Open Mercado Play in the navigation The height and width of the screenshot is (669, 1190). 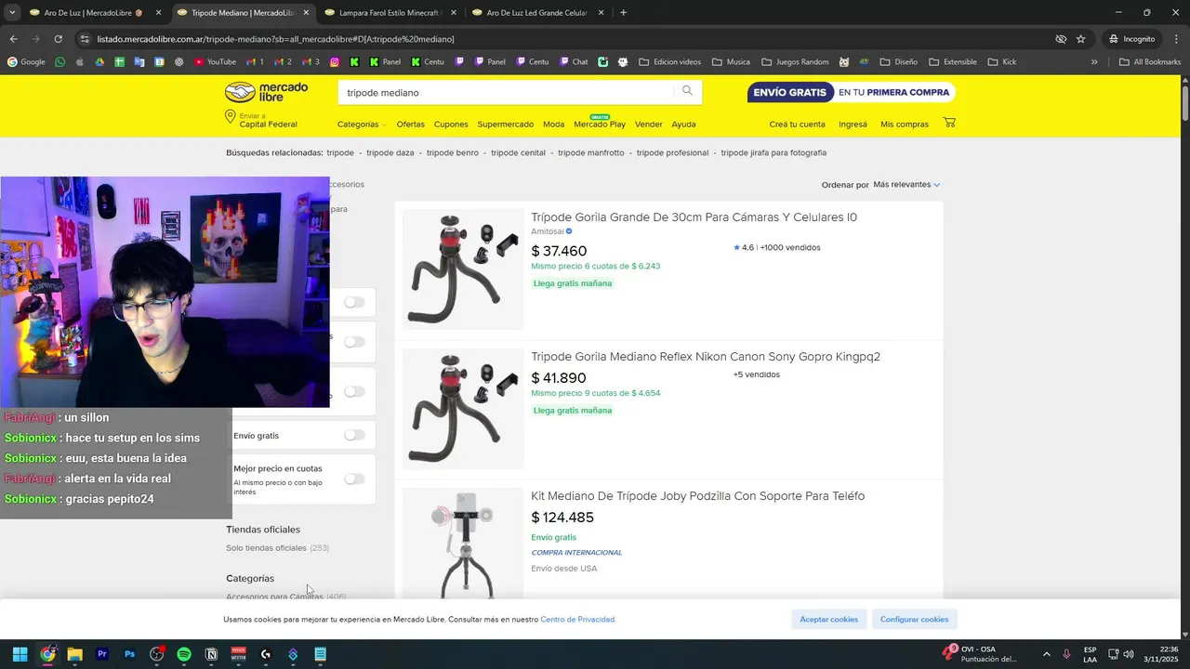click(600, 124)
